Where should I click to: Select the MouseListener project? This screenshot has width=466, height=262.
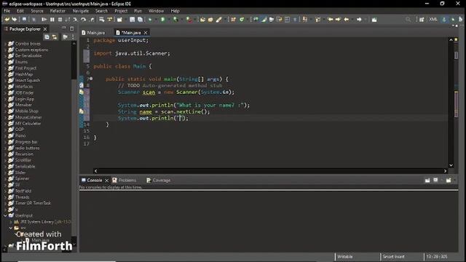pos(28,117)
